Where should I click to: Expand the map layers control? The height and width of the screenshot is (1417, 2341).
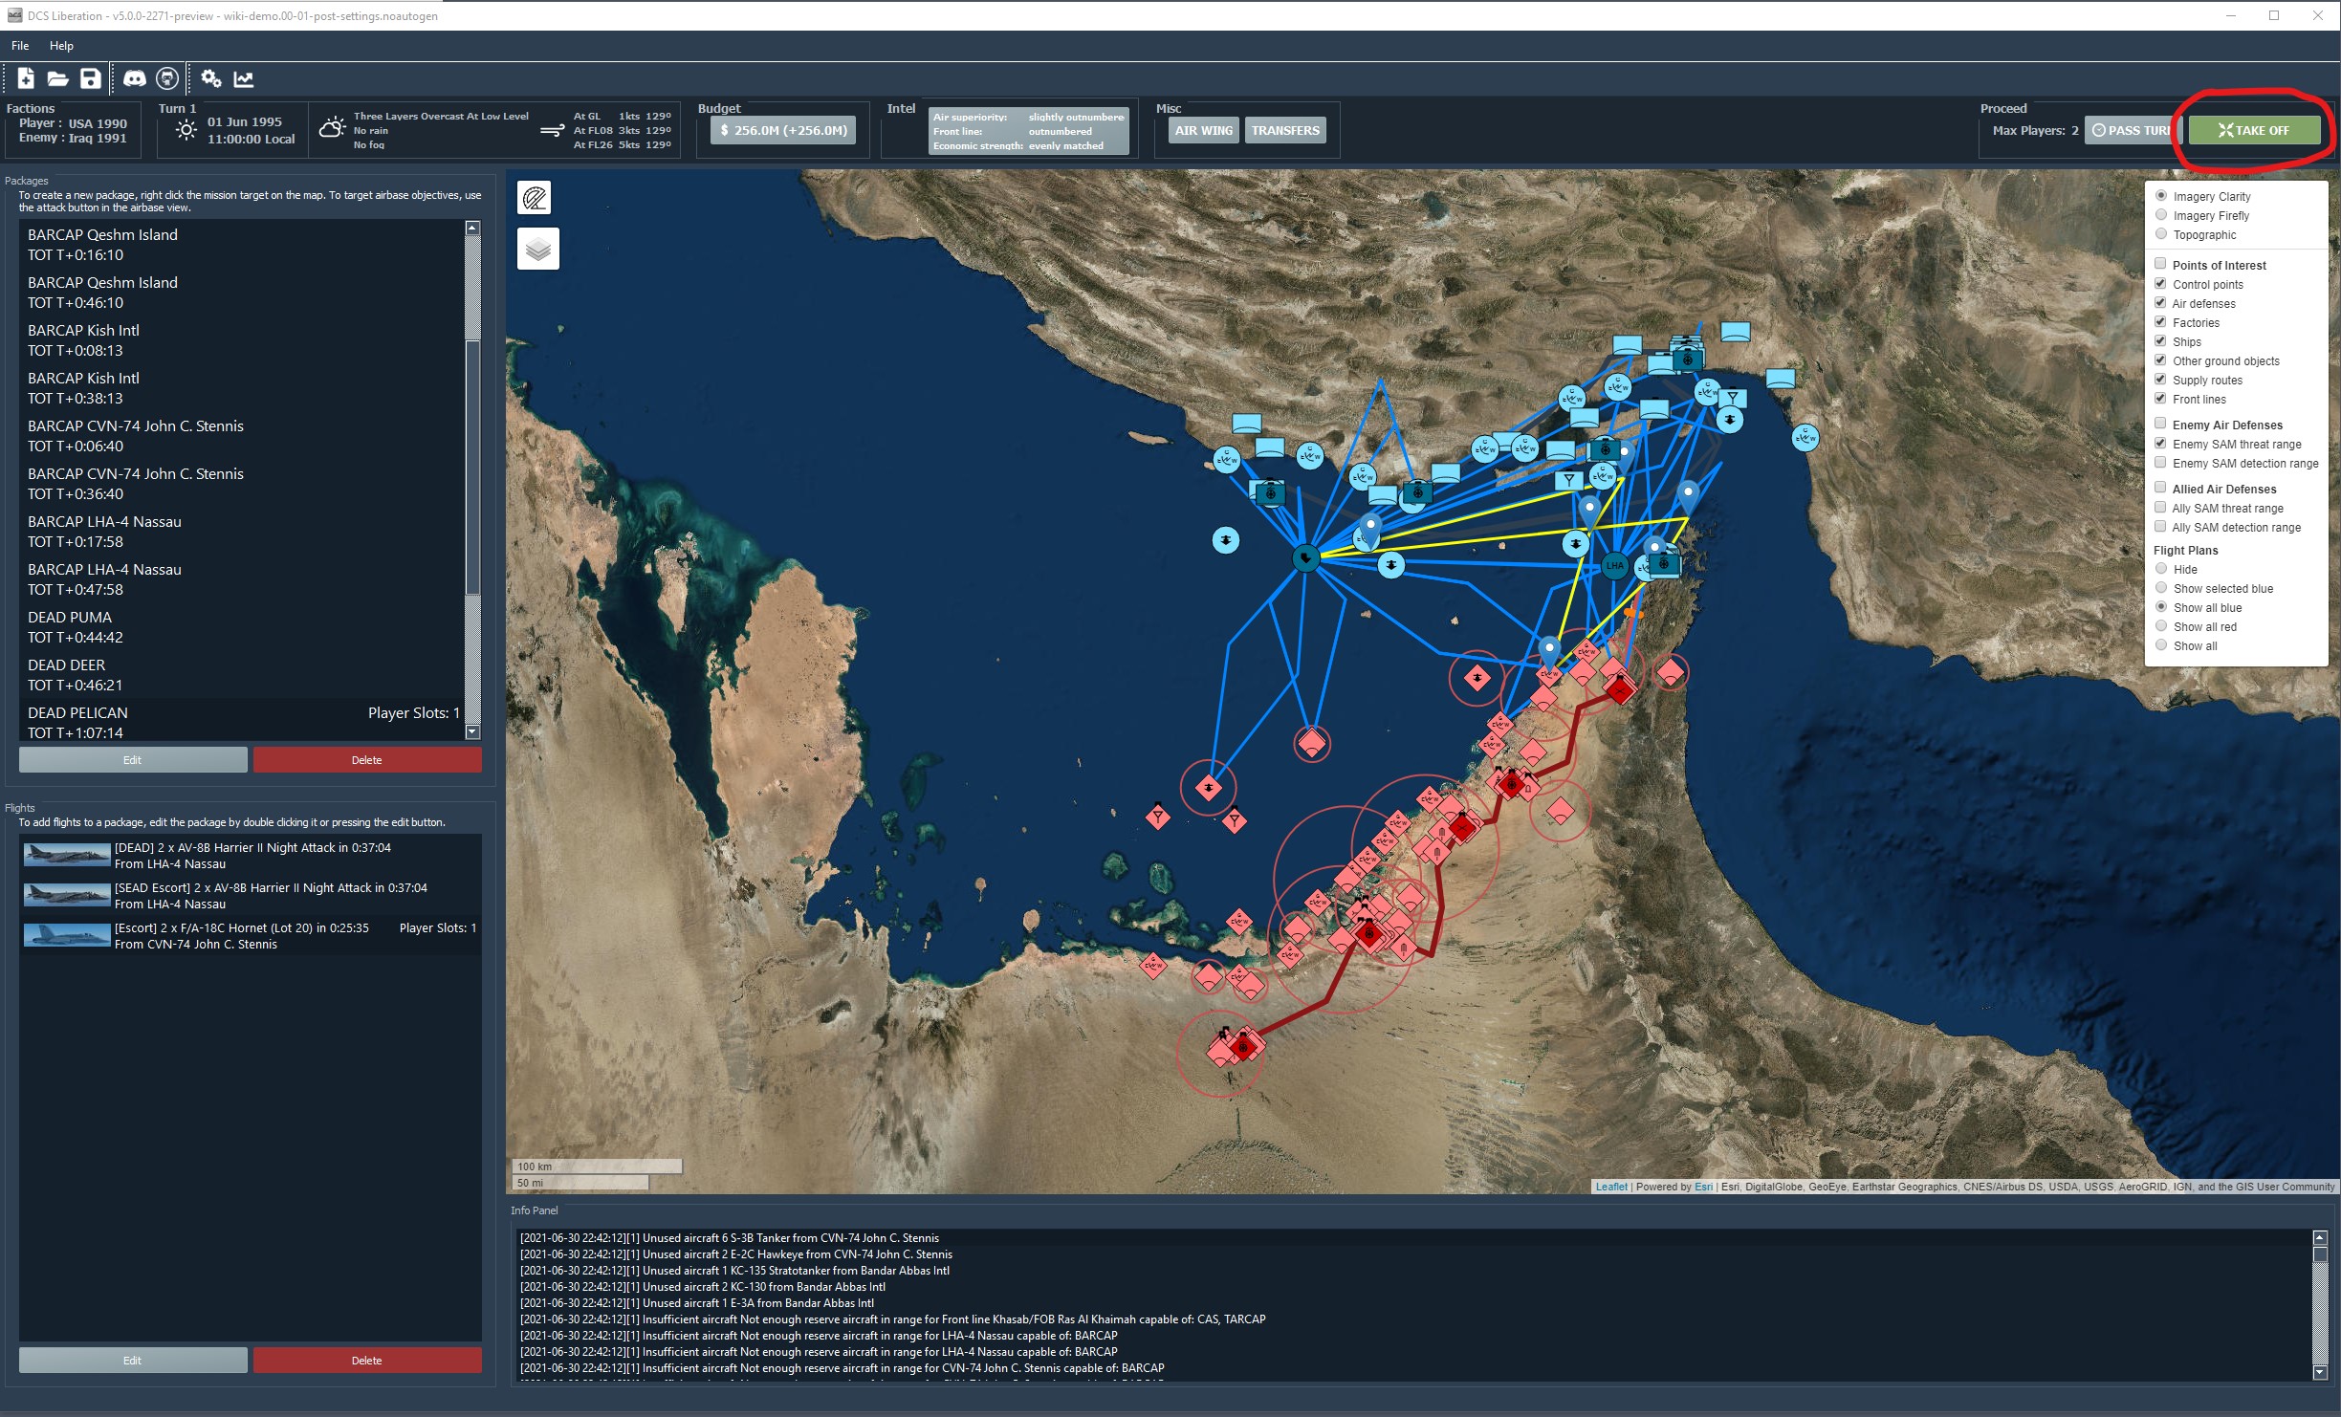coord(538,249)
